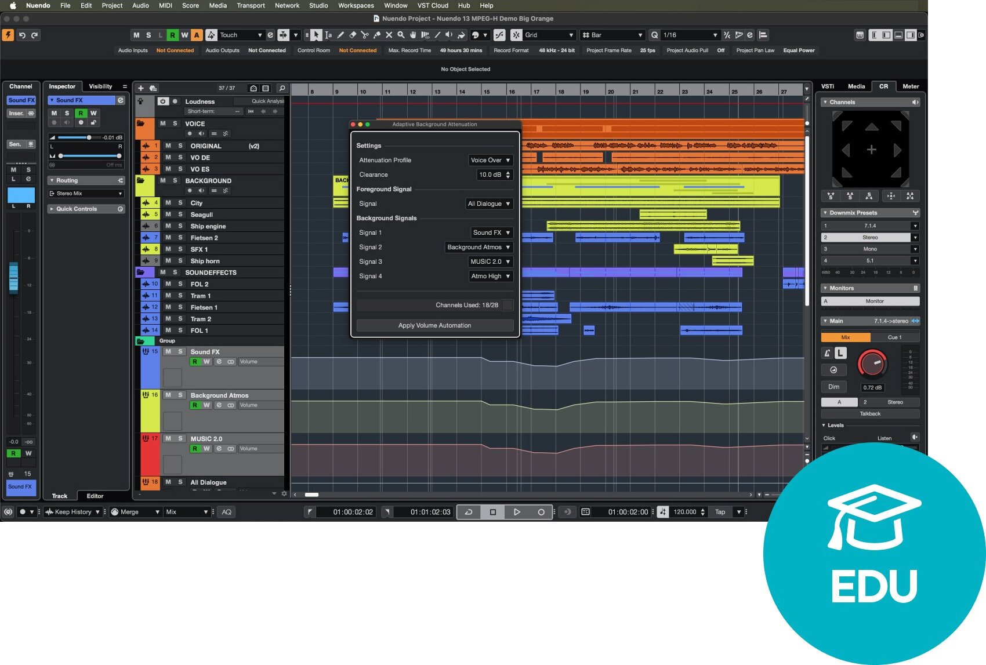
Task: Click the Add Track plus icon
Action: (141, 88)
